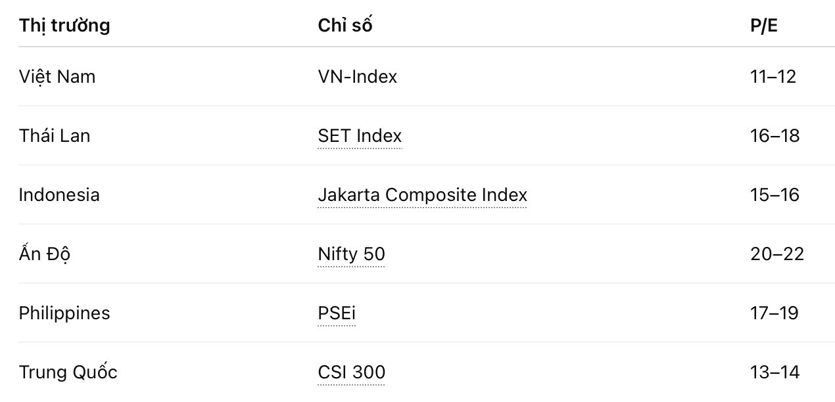Select the 17–19 P/E value
The height and width of the screenshot is (402, 835).
(775, 313)
